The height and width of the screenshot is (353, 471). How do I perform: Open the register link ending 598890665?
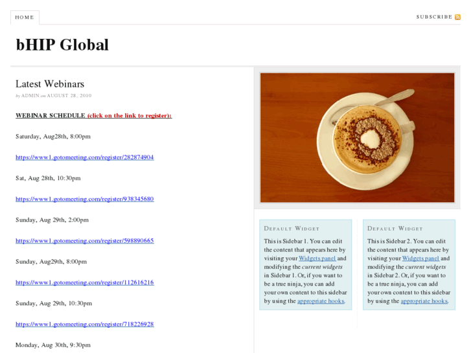pyautogui.click(x=85, y=241)
